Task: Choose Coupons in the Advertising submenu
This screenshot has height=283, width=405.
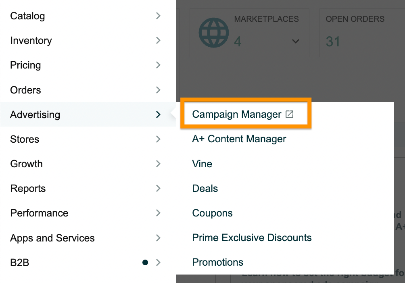Action: (x=212, y=213)
